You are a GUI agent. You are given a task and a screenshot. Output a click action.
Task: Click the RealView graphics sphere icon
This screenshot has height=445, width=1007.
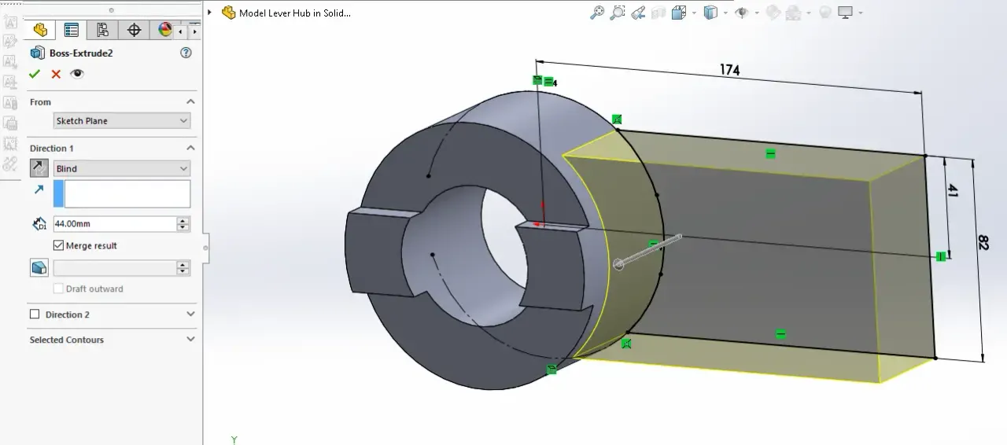coord(825,12)
